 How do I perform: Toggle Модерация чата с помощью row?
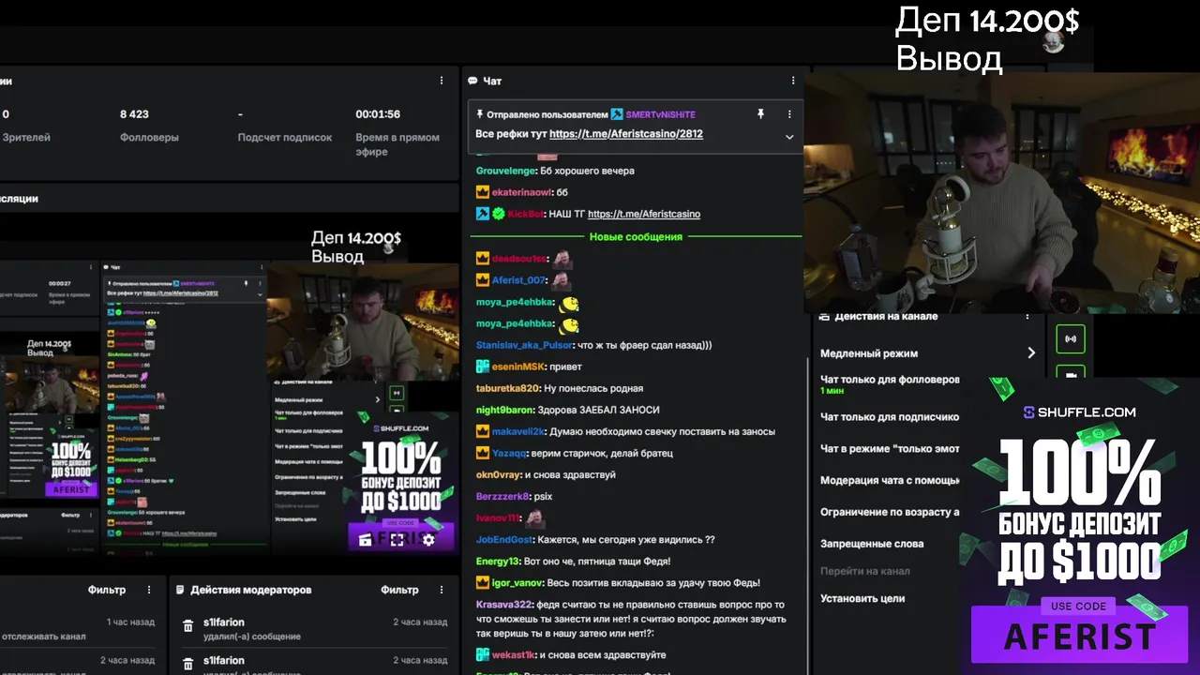click(890, 480)
